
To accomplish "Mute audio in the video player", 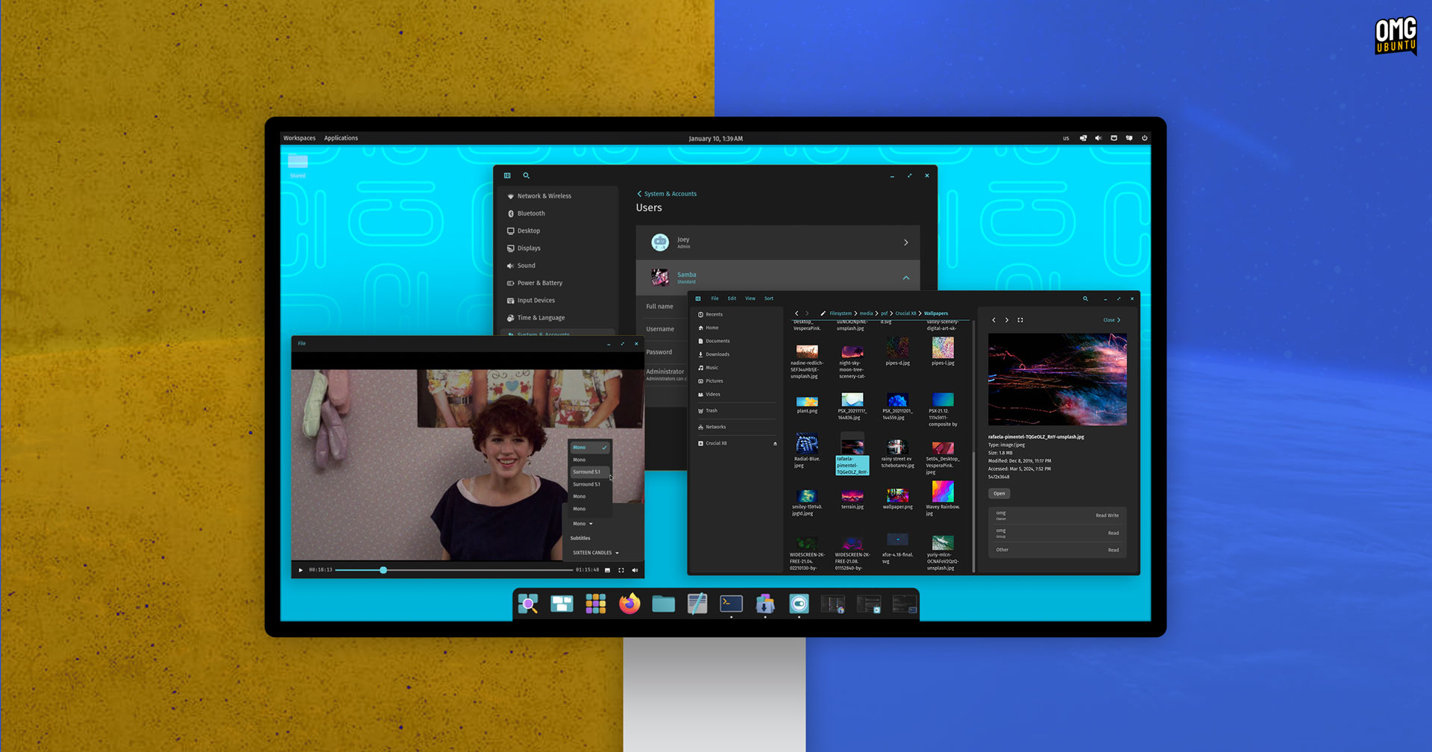I will tap(635, 570).
